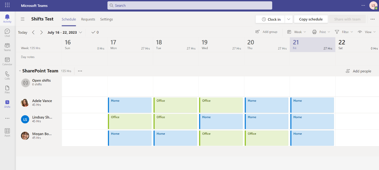
Task: Click Share with team button
Action: coord(347,19)
